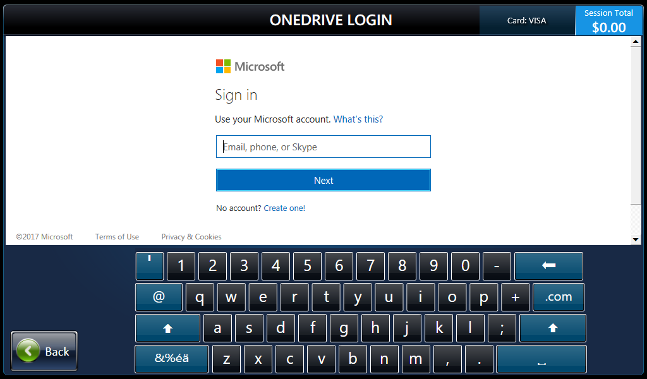Tap the 0 key
The width and height of the screenshot is (647, 379).
point(465,266)
